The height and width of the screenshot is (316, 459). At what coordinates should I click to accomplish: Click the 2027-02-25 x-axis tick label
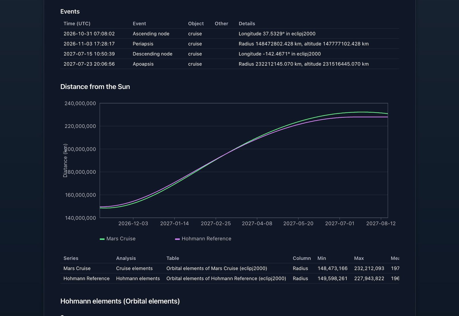pos(216,224)
